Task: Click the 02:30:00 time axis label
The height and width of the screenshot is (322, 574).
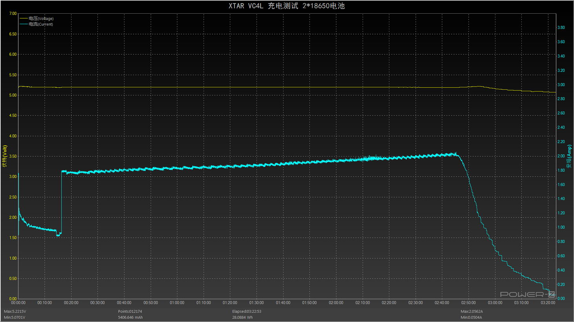Action: click(x=415, y=303)
